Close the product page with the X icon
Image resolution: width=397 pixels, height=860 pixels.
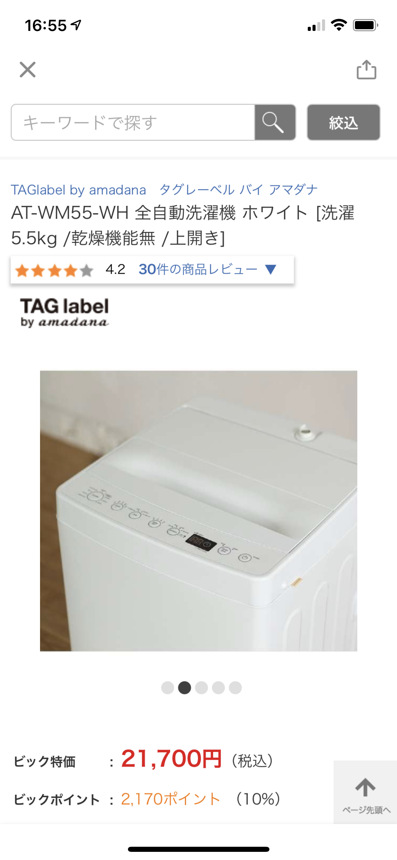tap(27, 70)
